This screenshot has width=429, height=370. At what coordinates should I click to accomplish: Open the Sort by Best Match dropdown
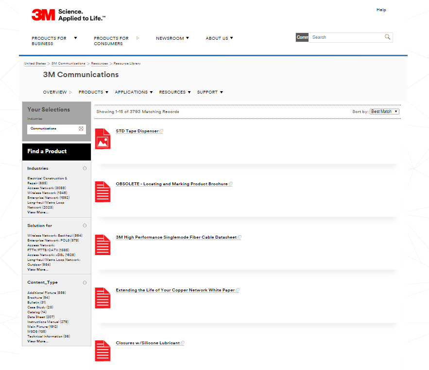pos(384,111)
